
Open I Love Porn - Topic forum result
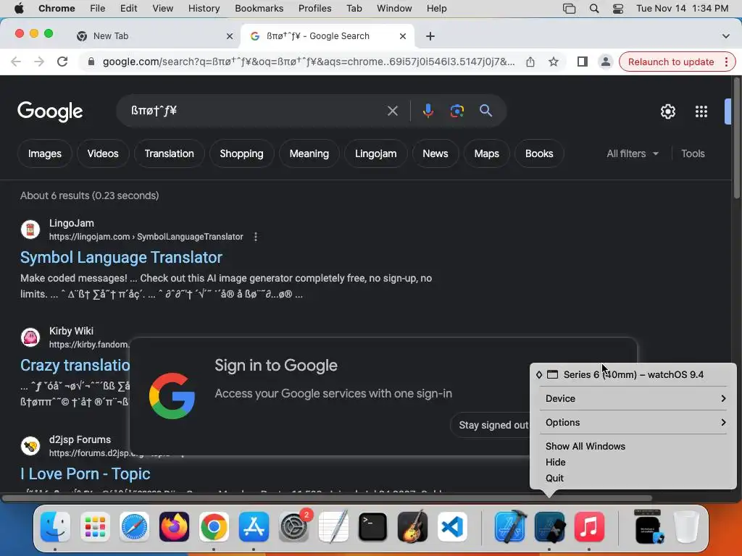[86, 473]
